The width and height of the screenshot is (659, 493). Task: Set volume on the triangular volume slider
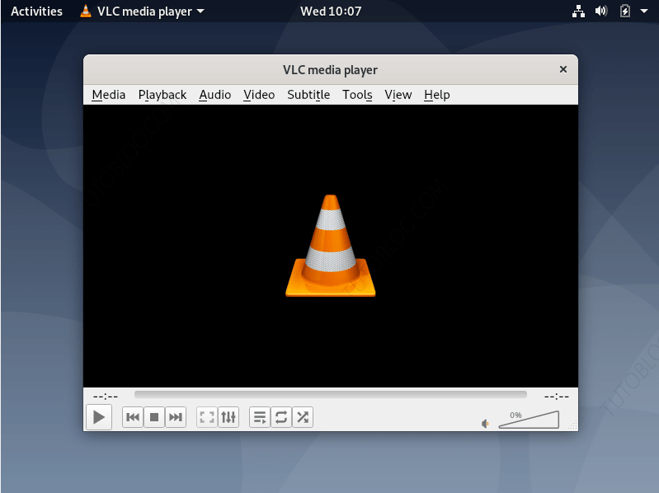pyautogui.click(x=529, y=420)
